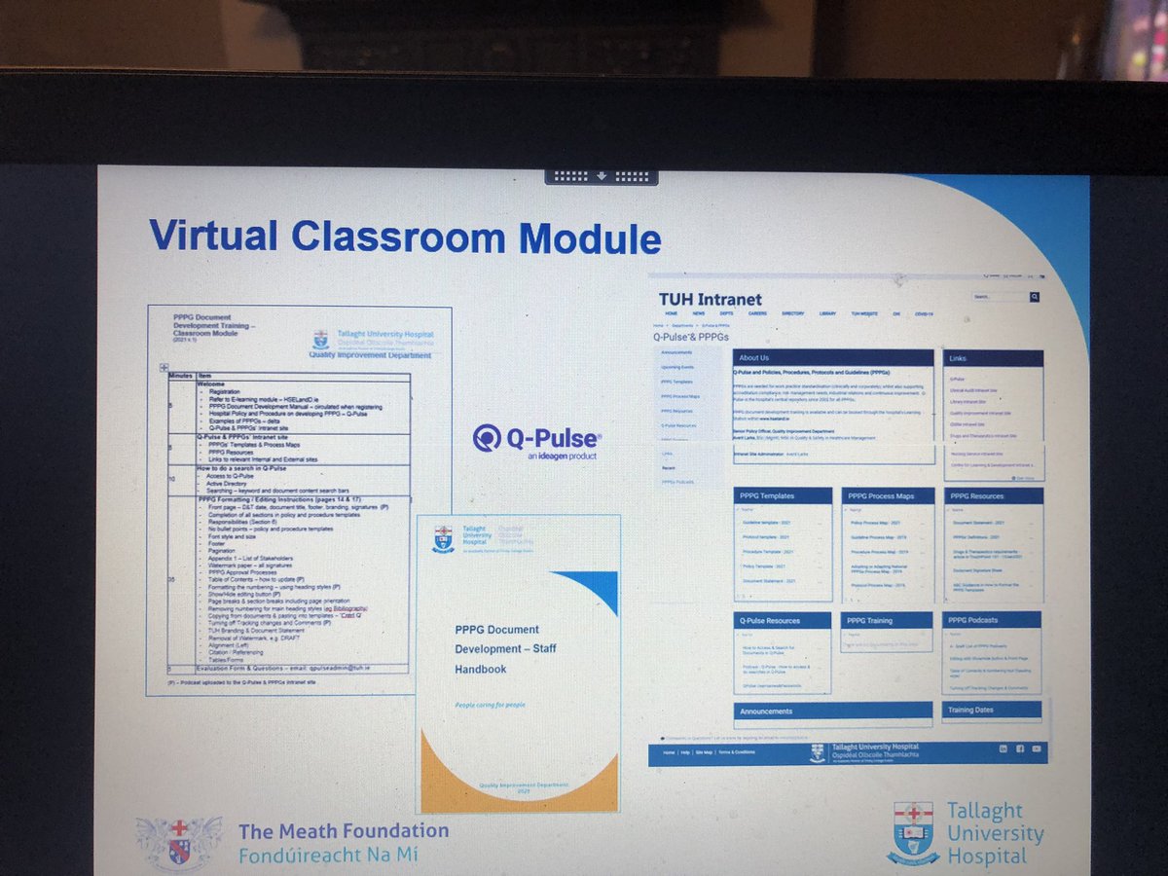Image resolution: width=1168 pixels, height=876 pixels.
Task: Open Procedure Template - 2021 document
Action: (x=767, y=552)
